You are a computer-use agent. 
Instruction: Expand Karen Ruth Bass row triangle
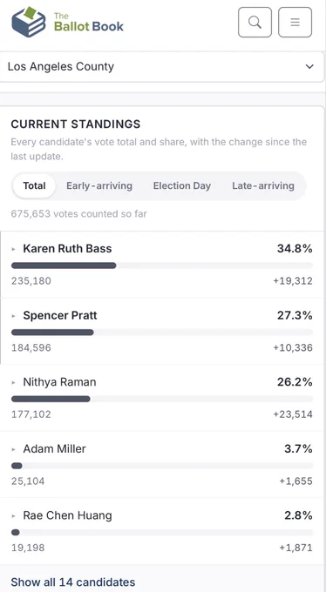click(14, 249)
